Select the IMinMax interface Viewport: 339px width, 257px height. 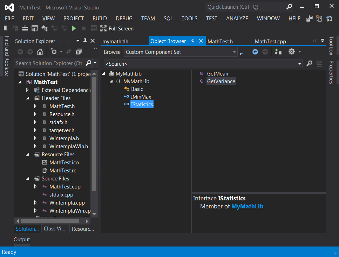pyautogui.click(x=141, y=97)
